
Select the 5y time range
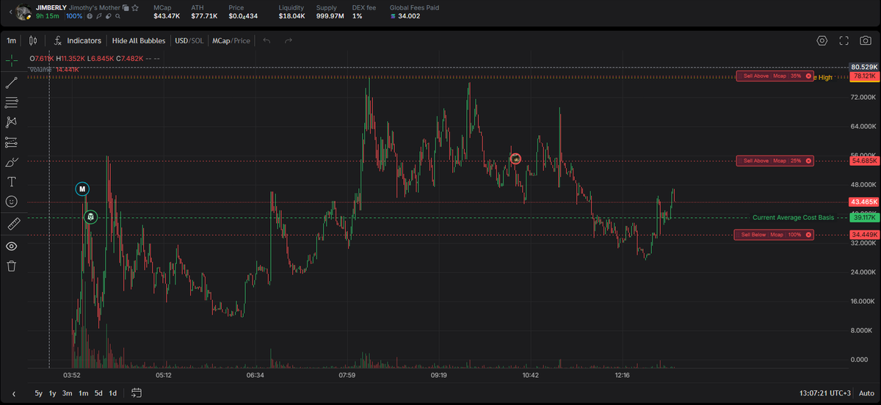(x=38, y=393)
